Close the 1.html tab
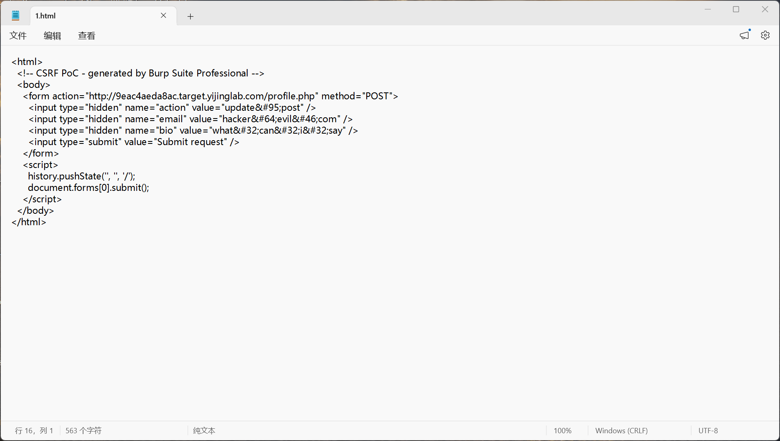The width and height of the screenshot is (780, 441). [163, 16]
